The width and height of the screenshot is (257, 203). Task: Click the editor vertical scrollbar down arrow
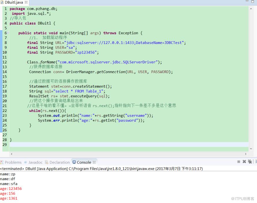[251, 149]
